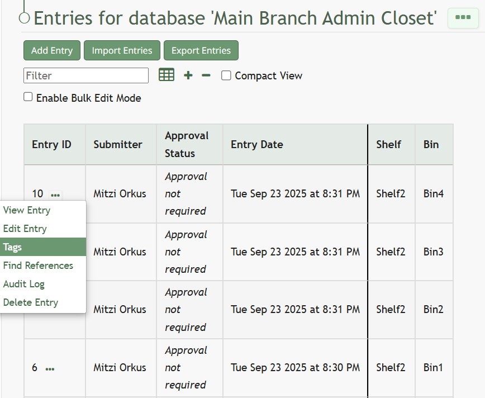Click the Add Entry button

click(x=52, y=50)
